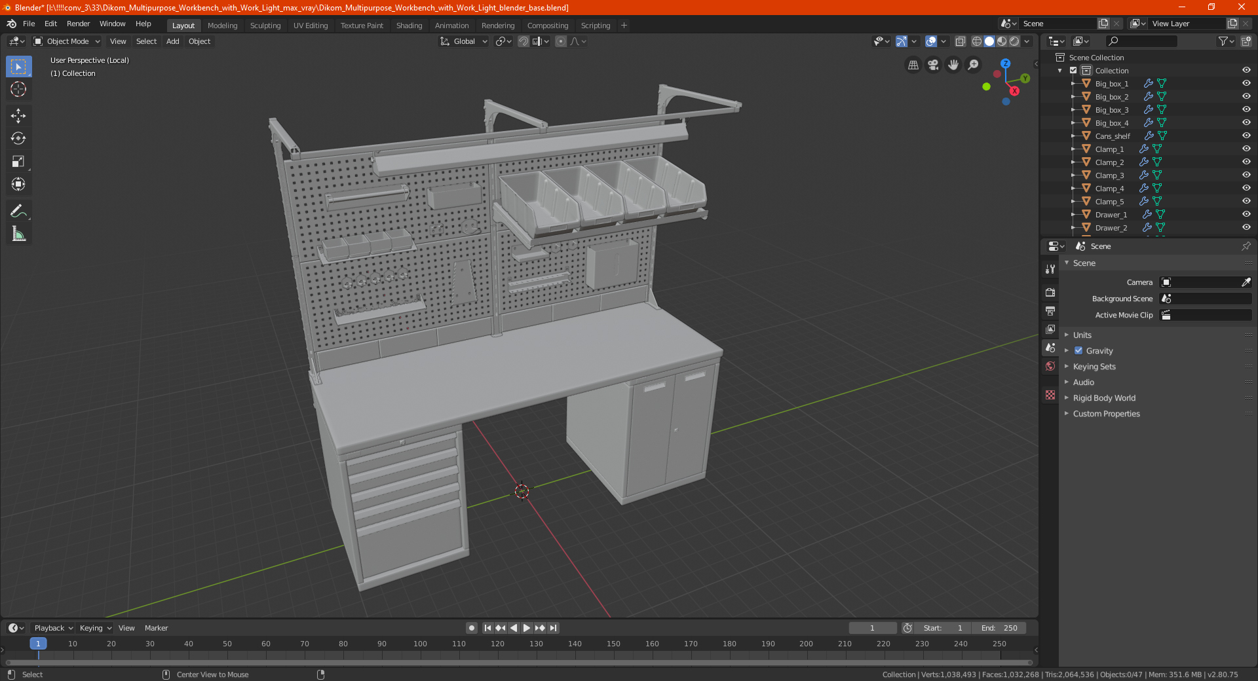Image resolution: width=1258 pixels, height=681 pixels.
Task: Switch to material preview shading
Action: coord(1002,41)
